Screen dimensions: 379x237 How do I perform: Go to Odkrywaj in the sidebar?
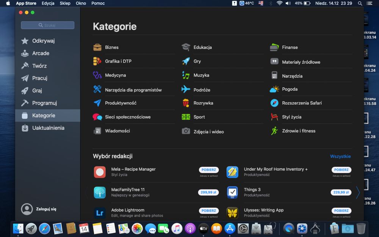coord(48,41)
